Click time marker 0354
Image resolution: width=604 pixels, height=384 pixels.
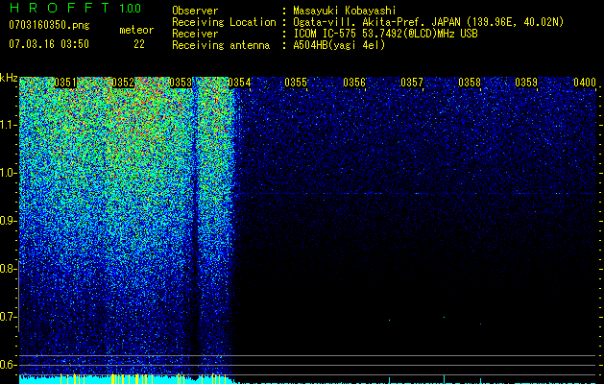coord(239,83)
